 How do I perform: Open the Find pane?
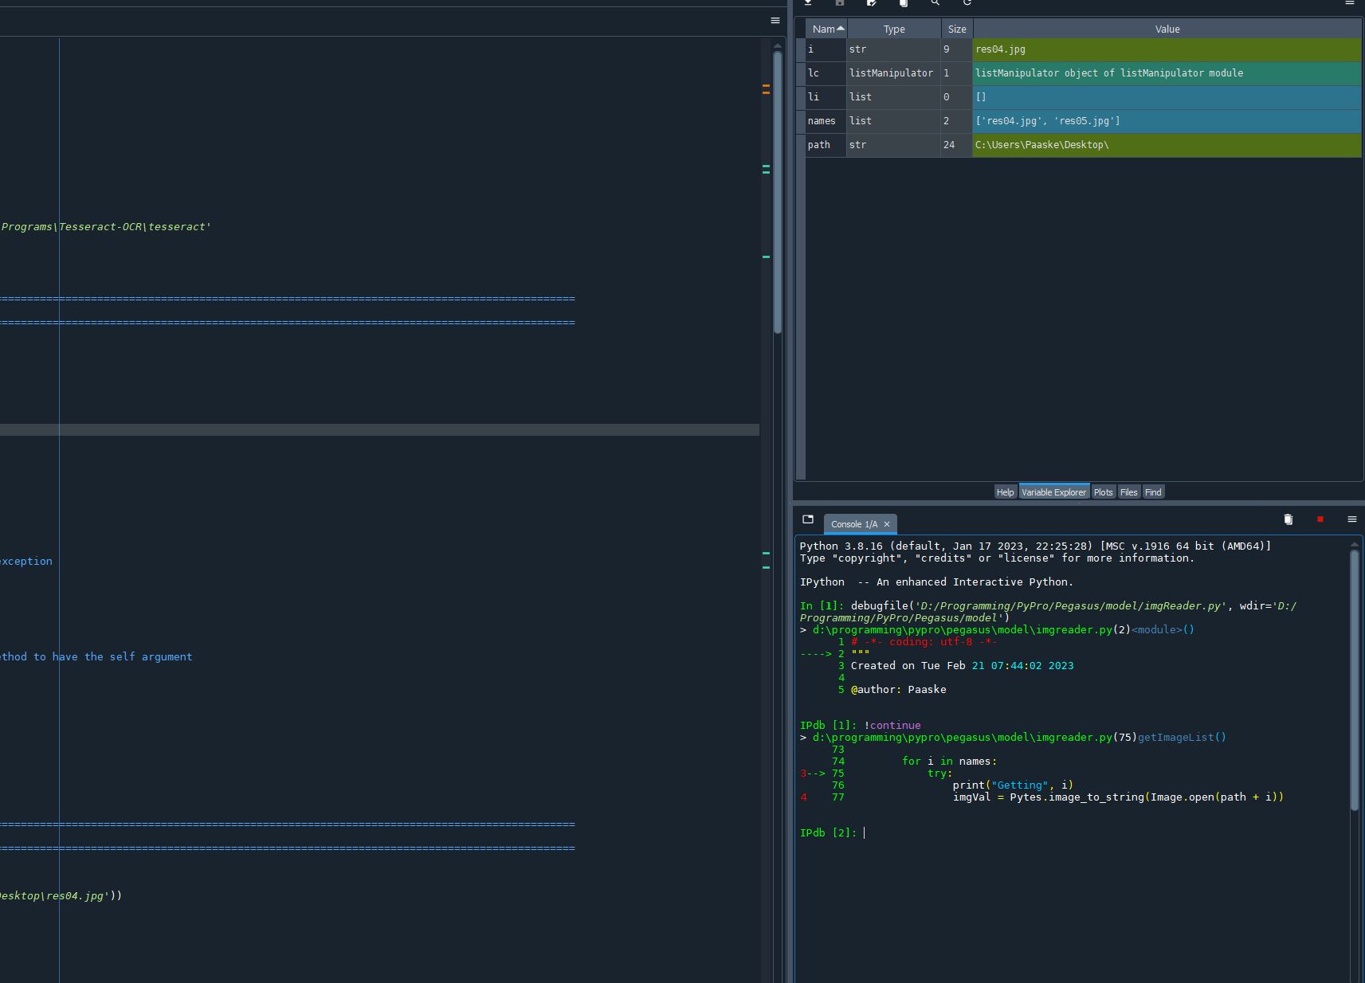point(1152,491)
